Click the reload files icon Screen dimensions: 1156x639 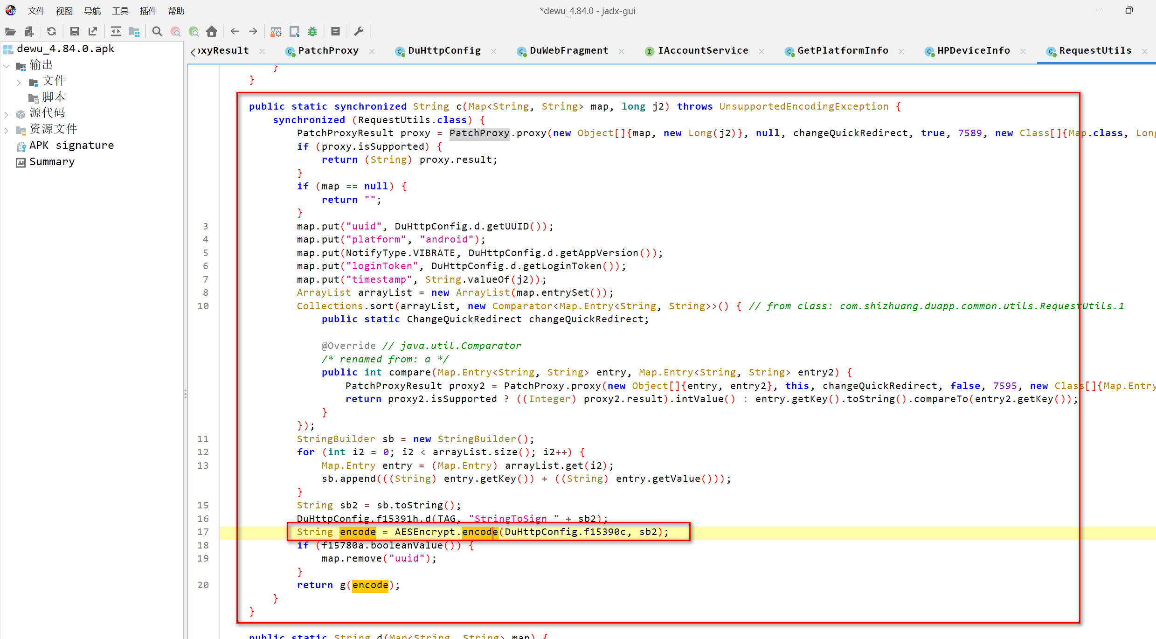point(52,32)
